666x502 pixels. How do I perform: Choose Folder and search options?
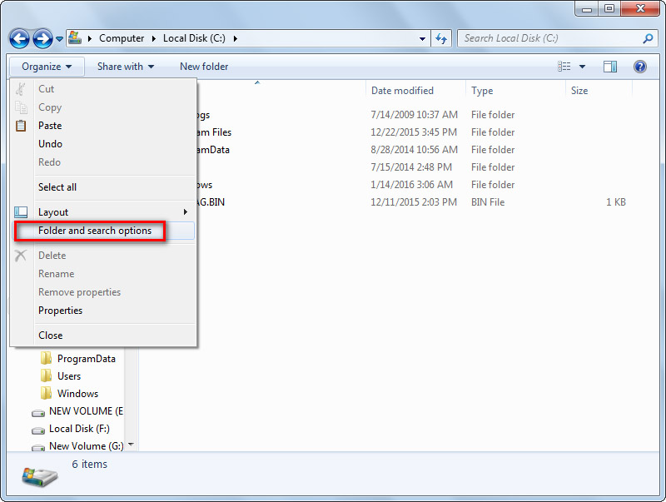95,231
